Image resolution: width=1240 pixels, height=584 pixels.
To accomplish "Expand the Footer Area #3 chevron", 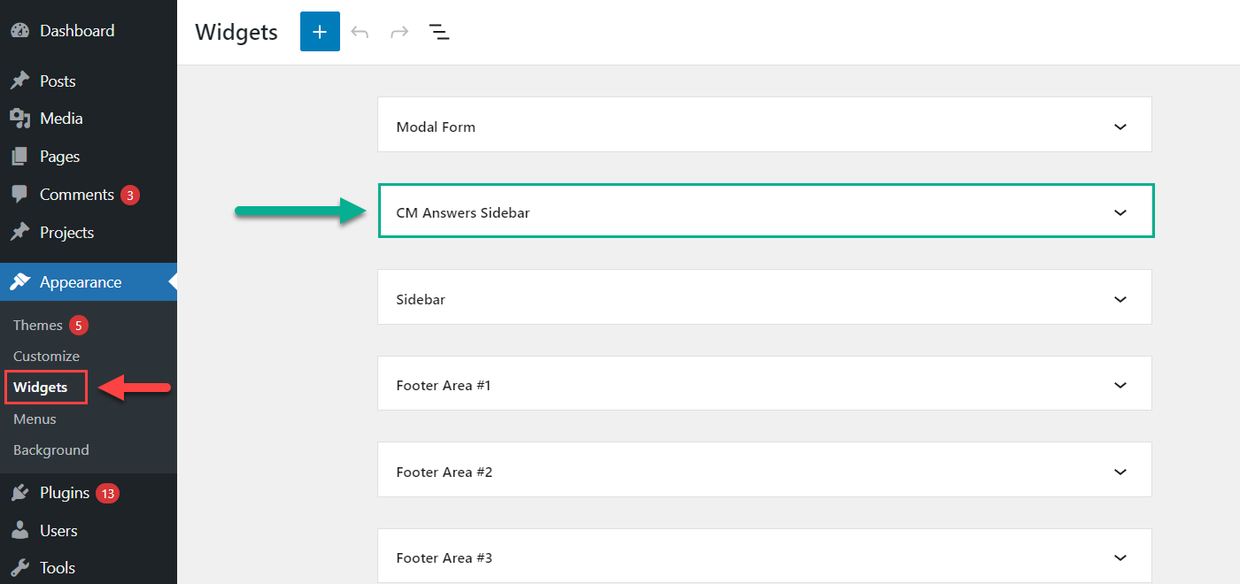I will click(x=1120, y=557).
